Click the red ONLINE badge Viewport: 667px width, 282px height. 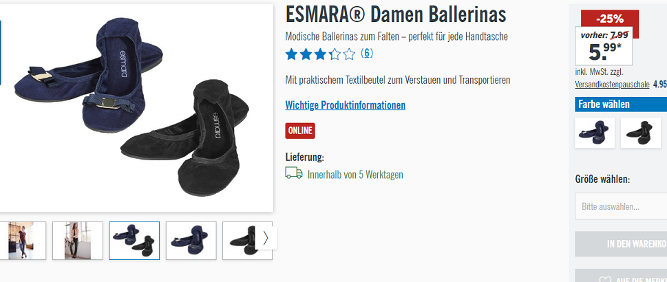point(300,131)
